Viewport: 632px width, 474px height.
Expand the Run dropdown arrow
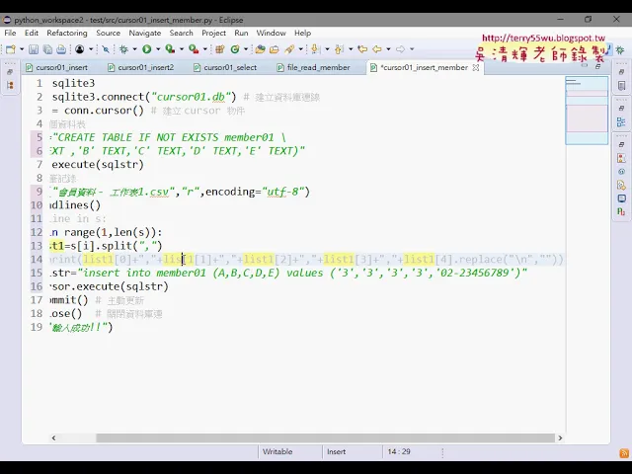point(158,49)
